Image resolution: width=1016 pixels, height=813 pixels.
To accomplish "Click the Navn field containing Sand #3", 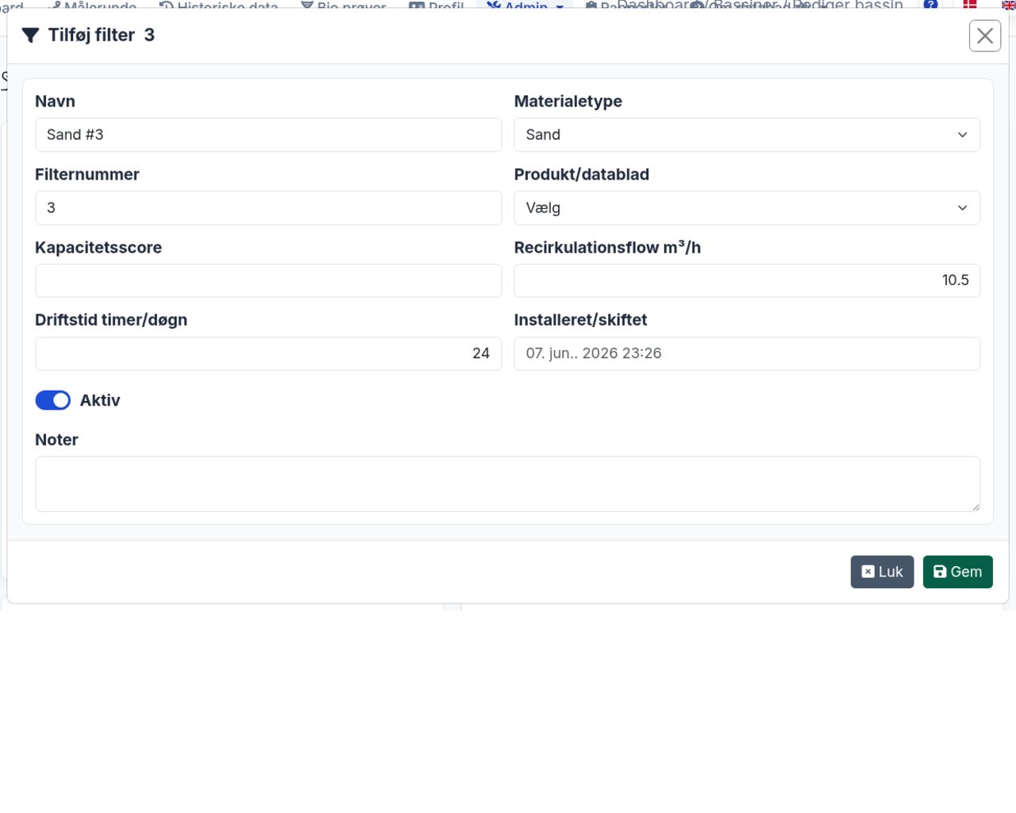I will pos(268,135).
